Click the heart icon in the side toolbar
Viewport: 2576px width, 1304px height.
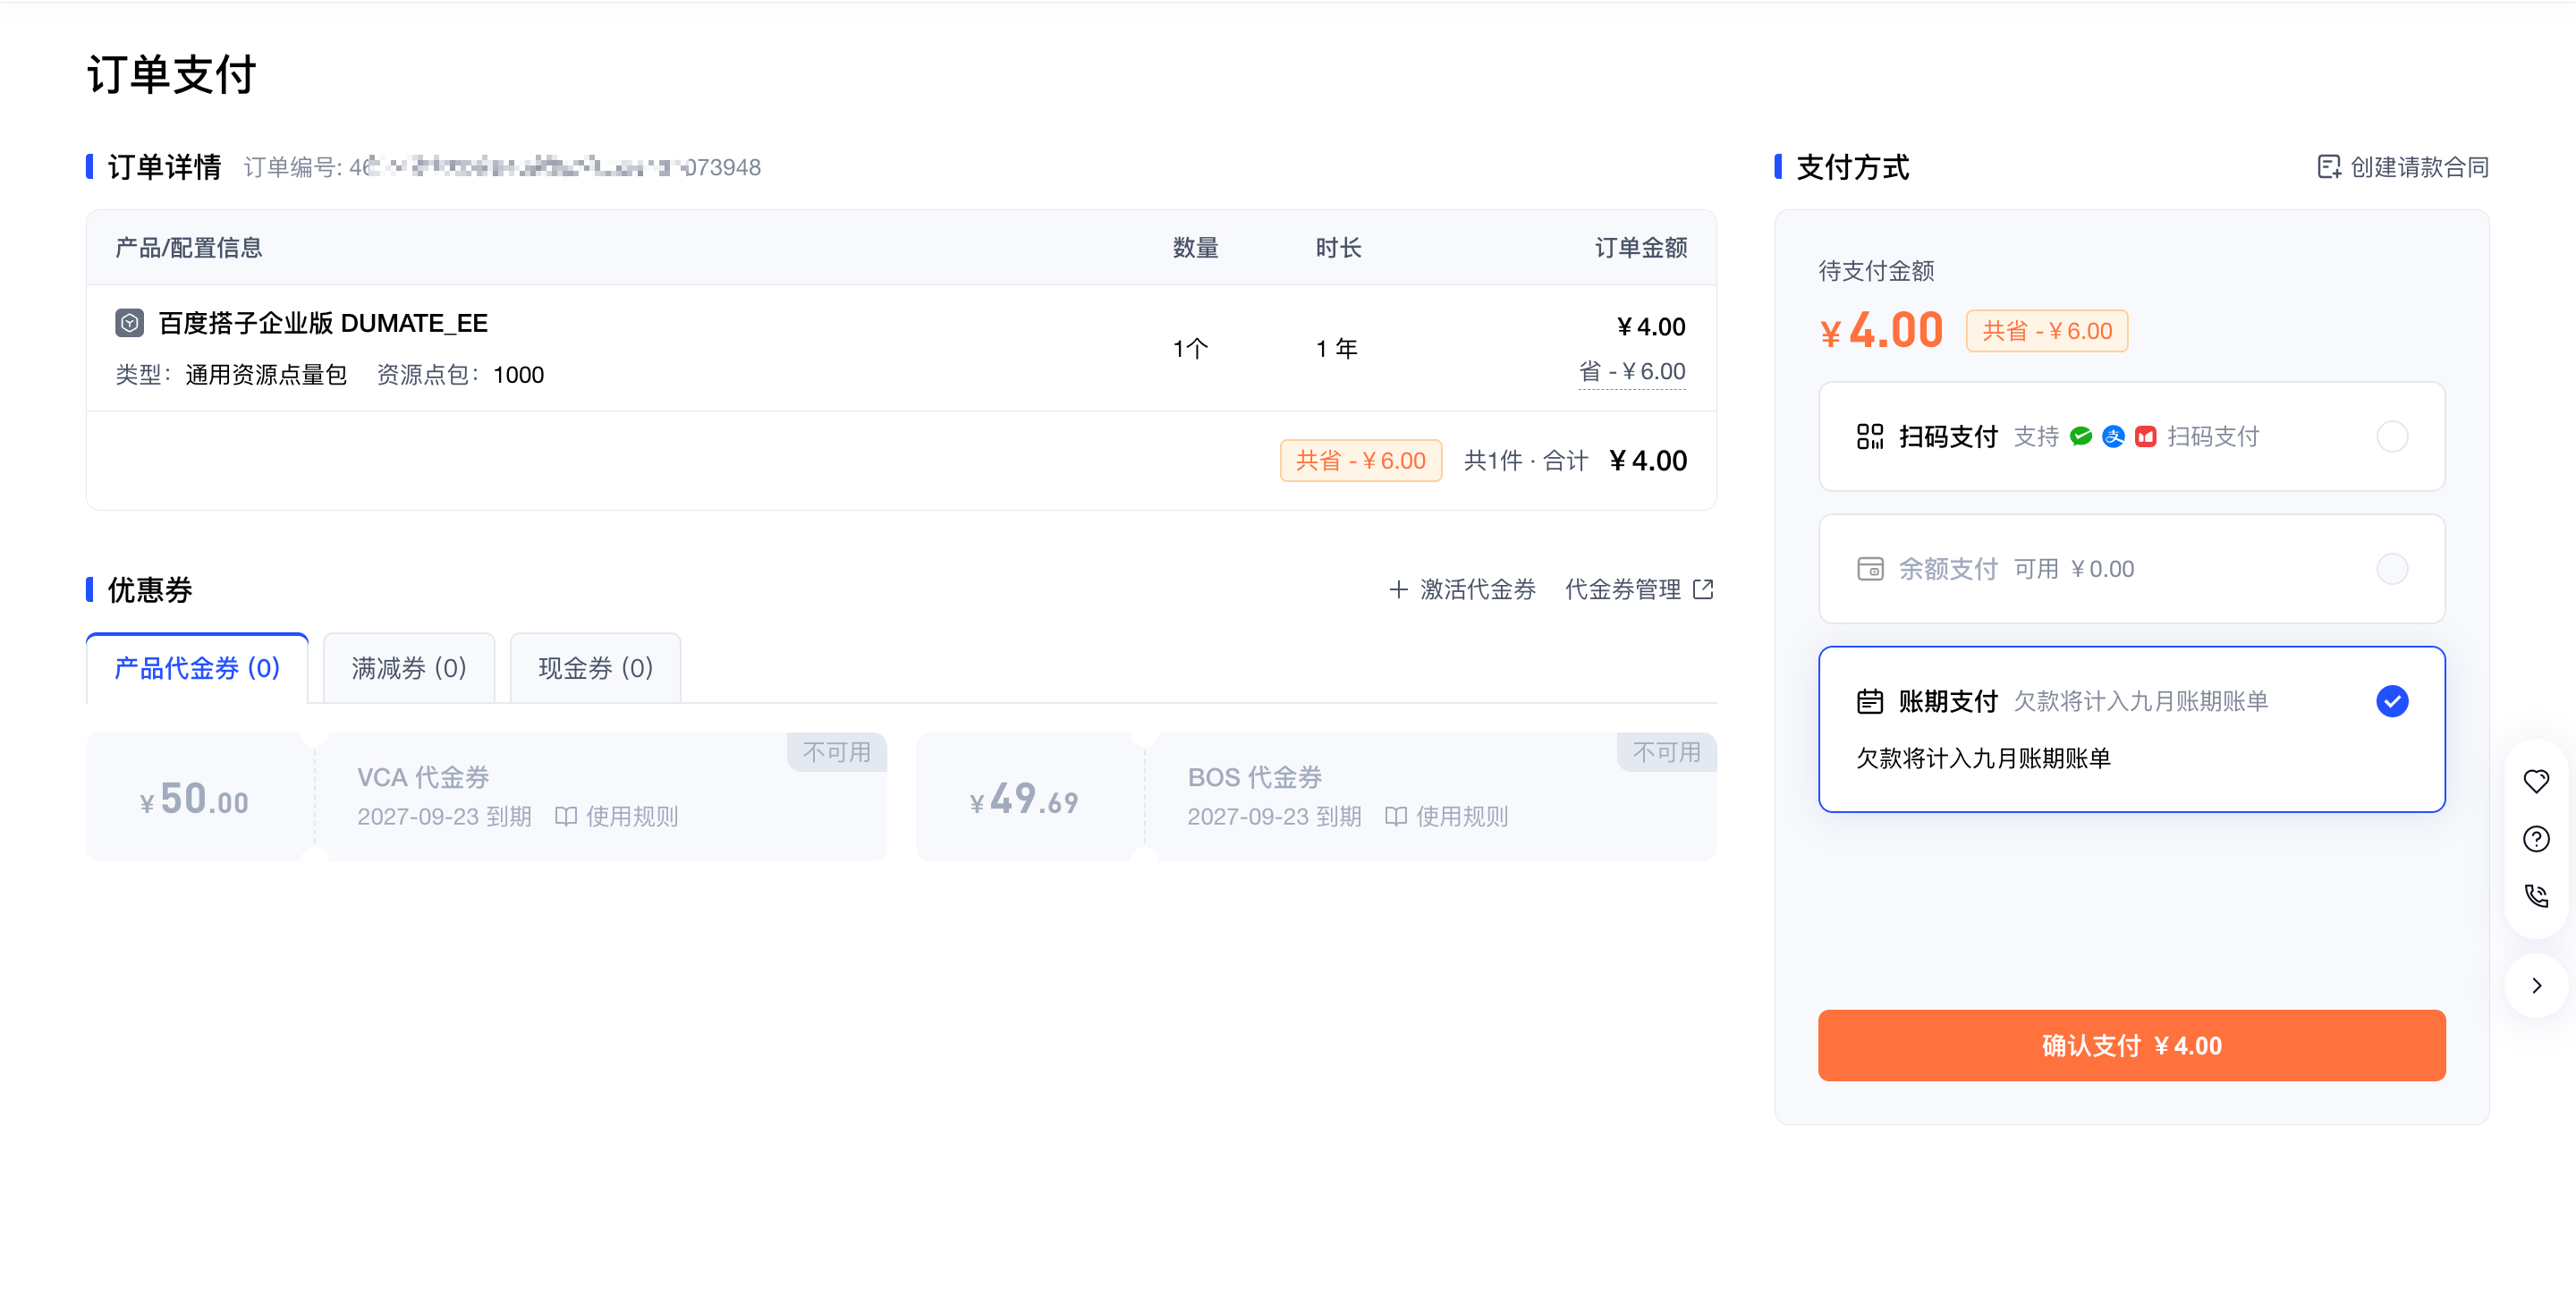point(2536,781)
